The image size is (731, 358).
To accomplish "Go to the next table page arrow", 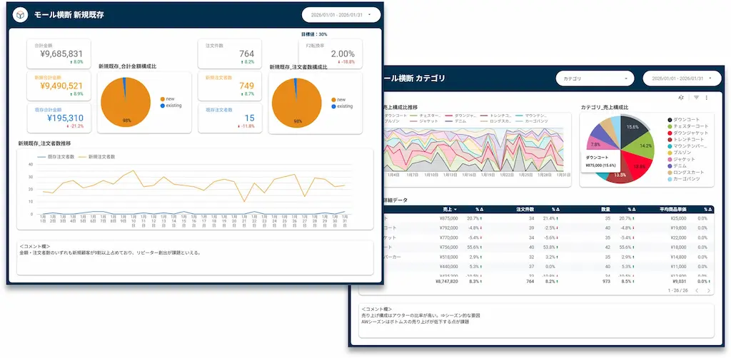I will (x=709, y=290).
